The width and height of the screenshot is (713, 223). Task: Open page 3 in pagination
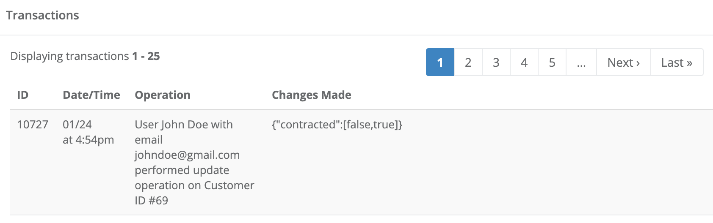[x=496, y=63]
